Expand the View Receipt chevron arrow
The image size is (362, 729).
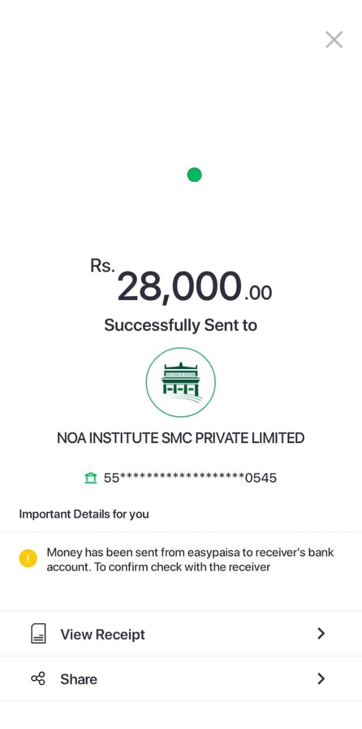pyautogui.click(x=321, y=634)
